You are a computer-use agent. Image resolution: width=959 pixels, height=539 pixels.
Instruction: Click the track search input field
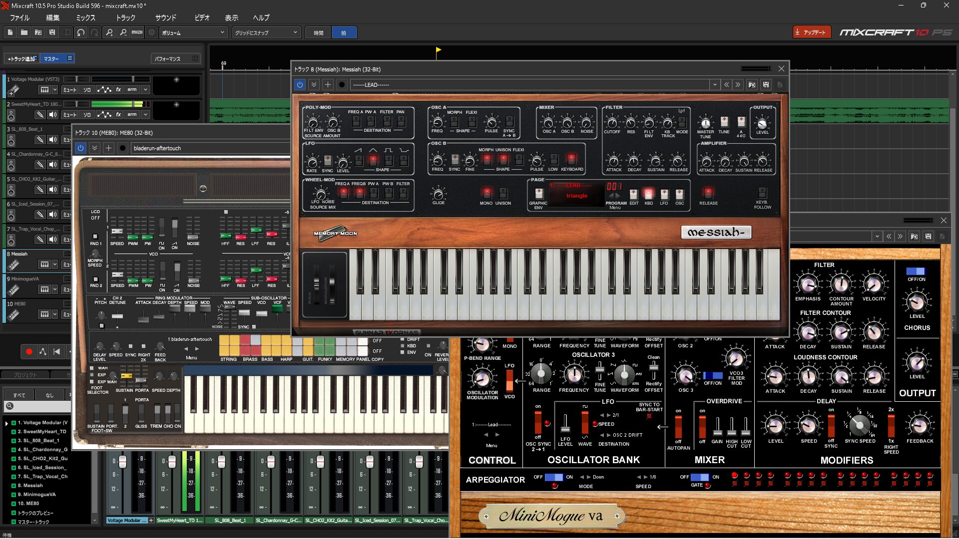[x=37, y=406]
